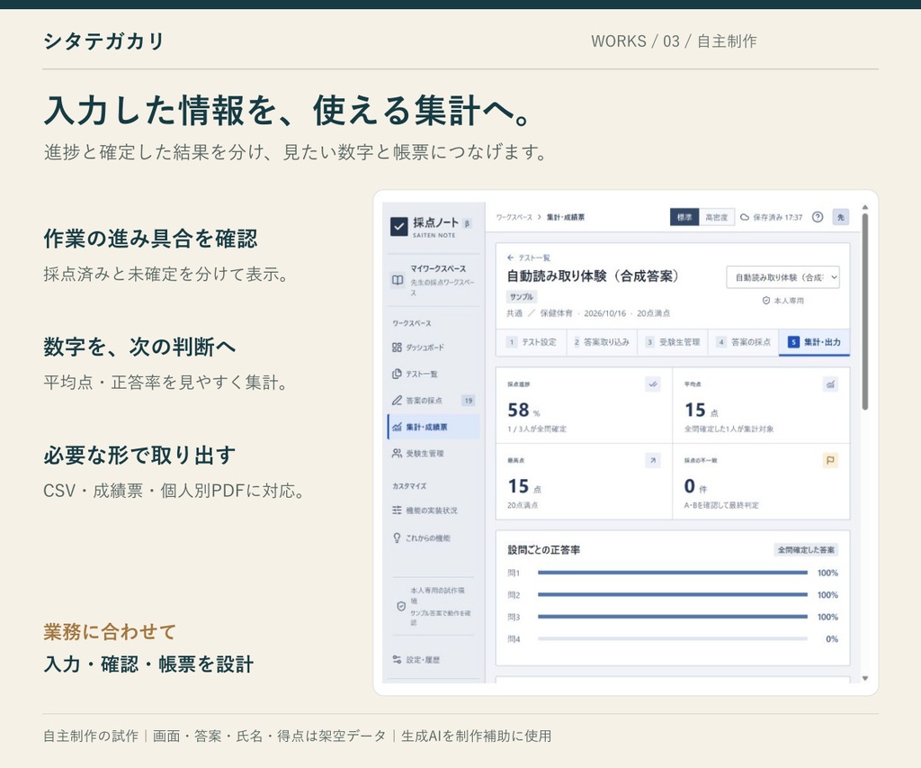Click 集計・成績票 in the breadcrumb
Viewport: 921px width, 768px height.
[565, 217]
